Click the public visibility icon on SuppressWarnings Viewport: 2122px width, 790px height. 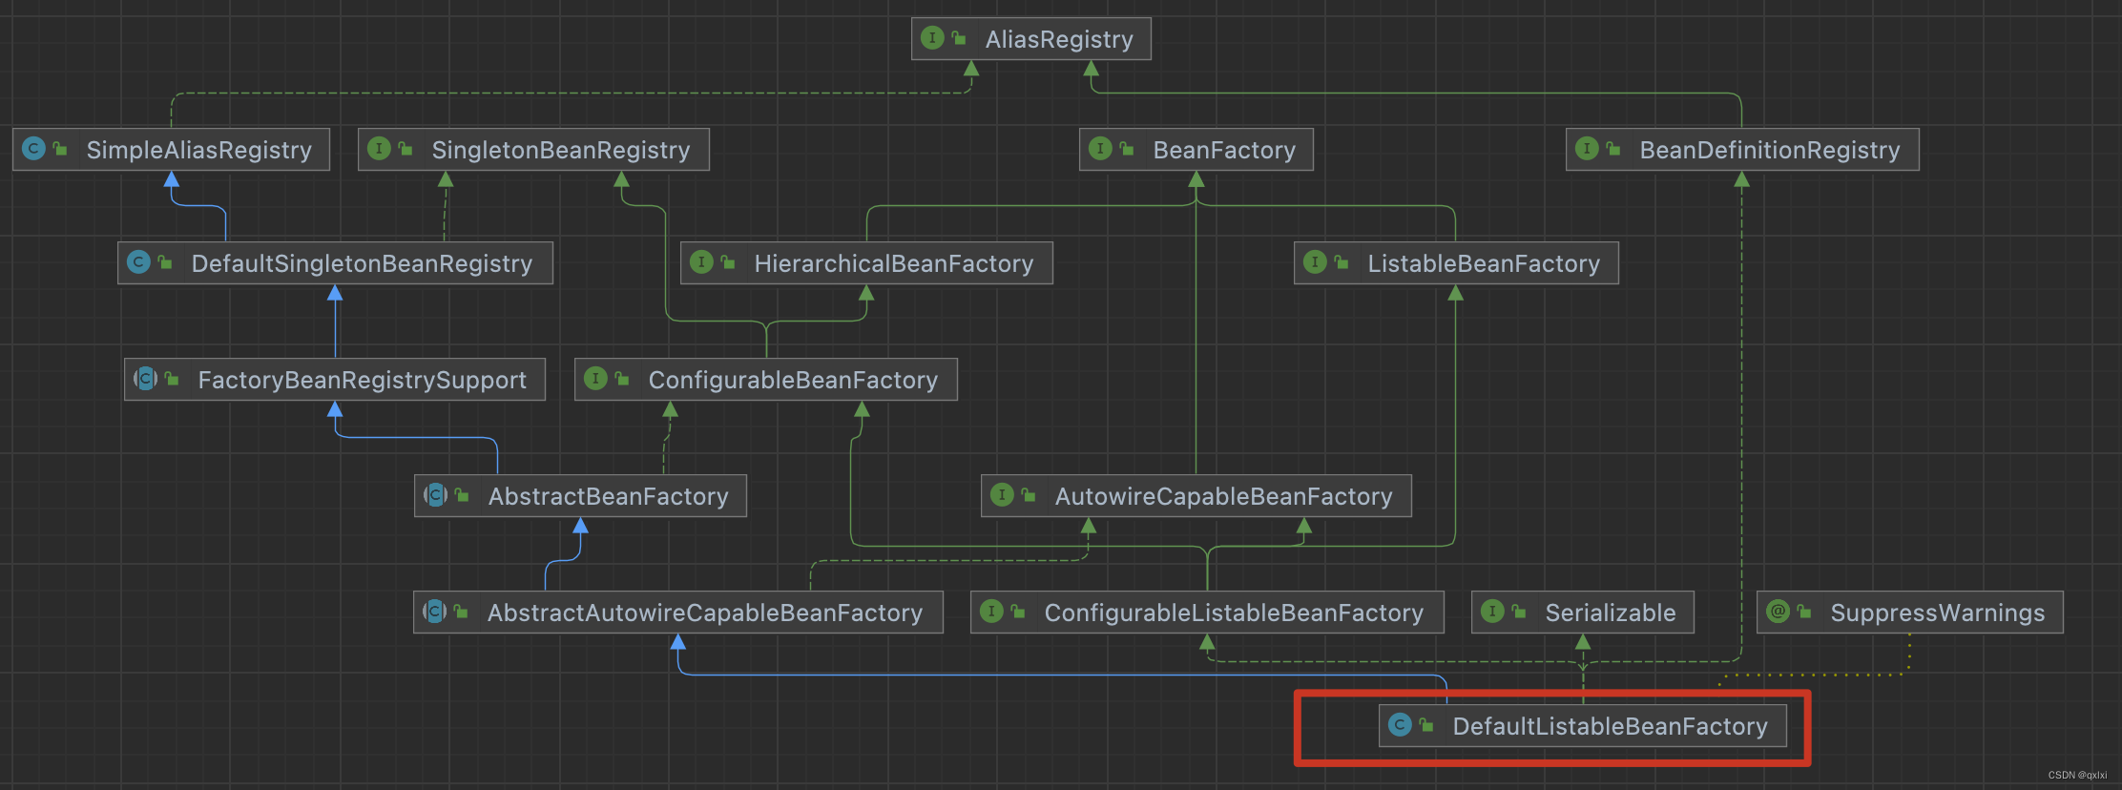1804,613
